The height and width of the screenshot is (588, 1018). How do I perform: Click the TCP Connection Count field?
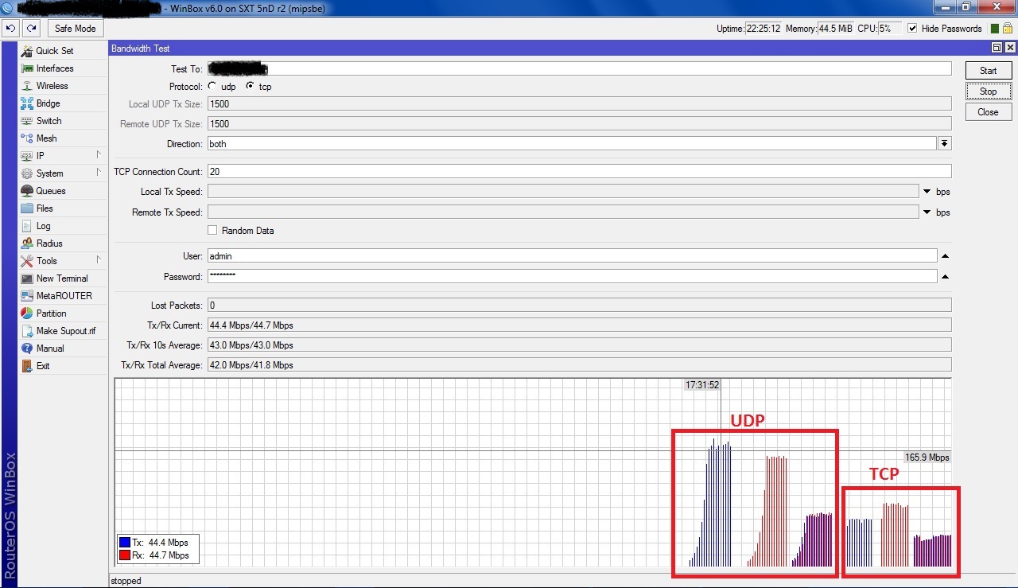point(579,171)
